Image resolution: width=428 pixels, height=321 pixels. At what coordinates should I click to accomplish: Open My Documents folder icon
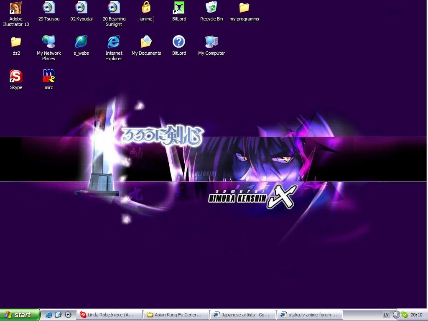146,46
